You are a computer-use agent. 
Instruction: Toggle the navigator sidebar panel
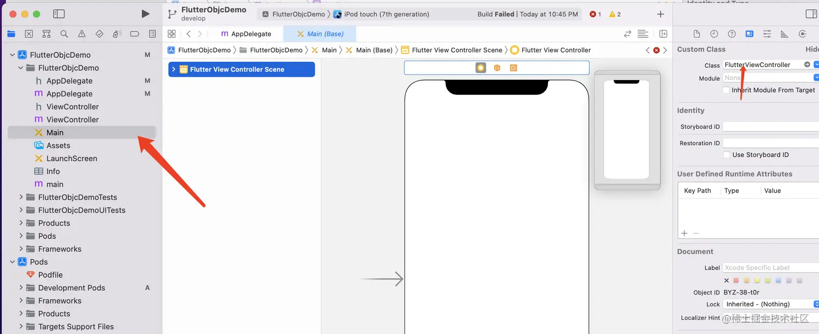59,14
